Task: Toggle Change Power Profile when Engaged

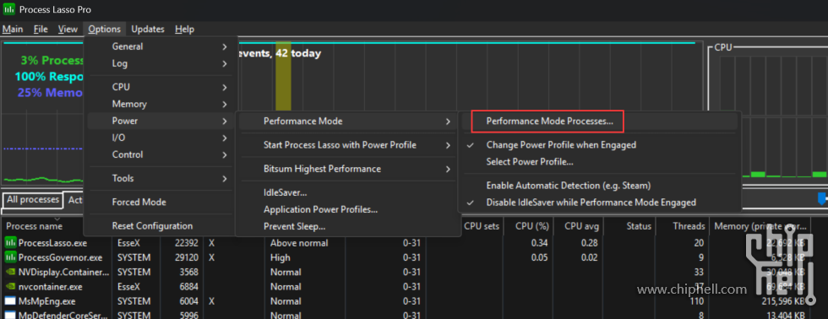Action: point(561,144)
